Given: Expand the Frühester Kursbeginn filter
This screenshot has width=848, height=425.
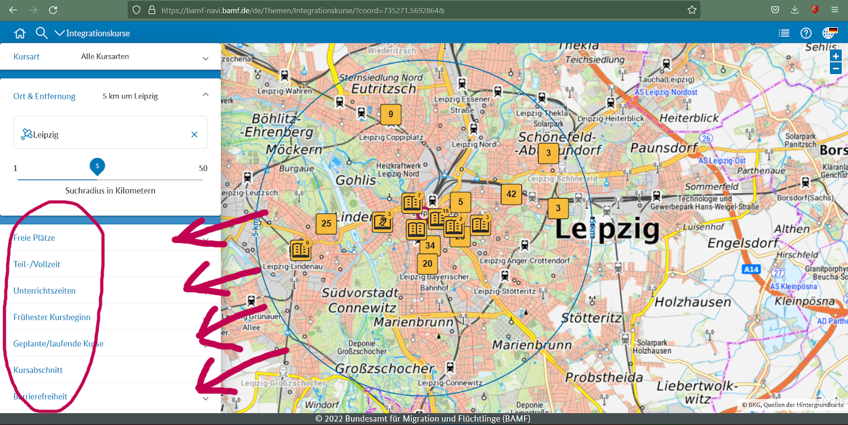Looking at the screenshot, I should [110, 317].
